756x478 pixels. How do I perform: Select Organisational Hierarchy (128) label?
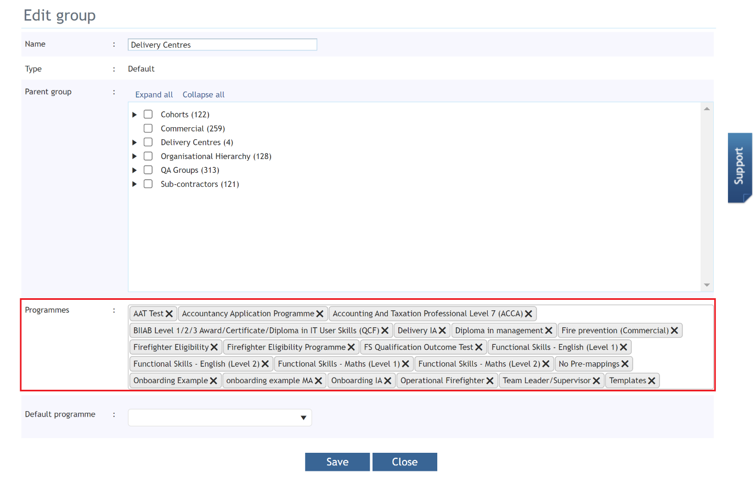coord(216,157)
